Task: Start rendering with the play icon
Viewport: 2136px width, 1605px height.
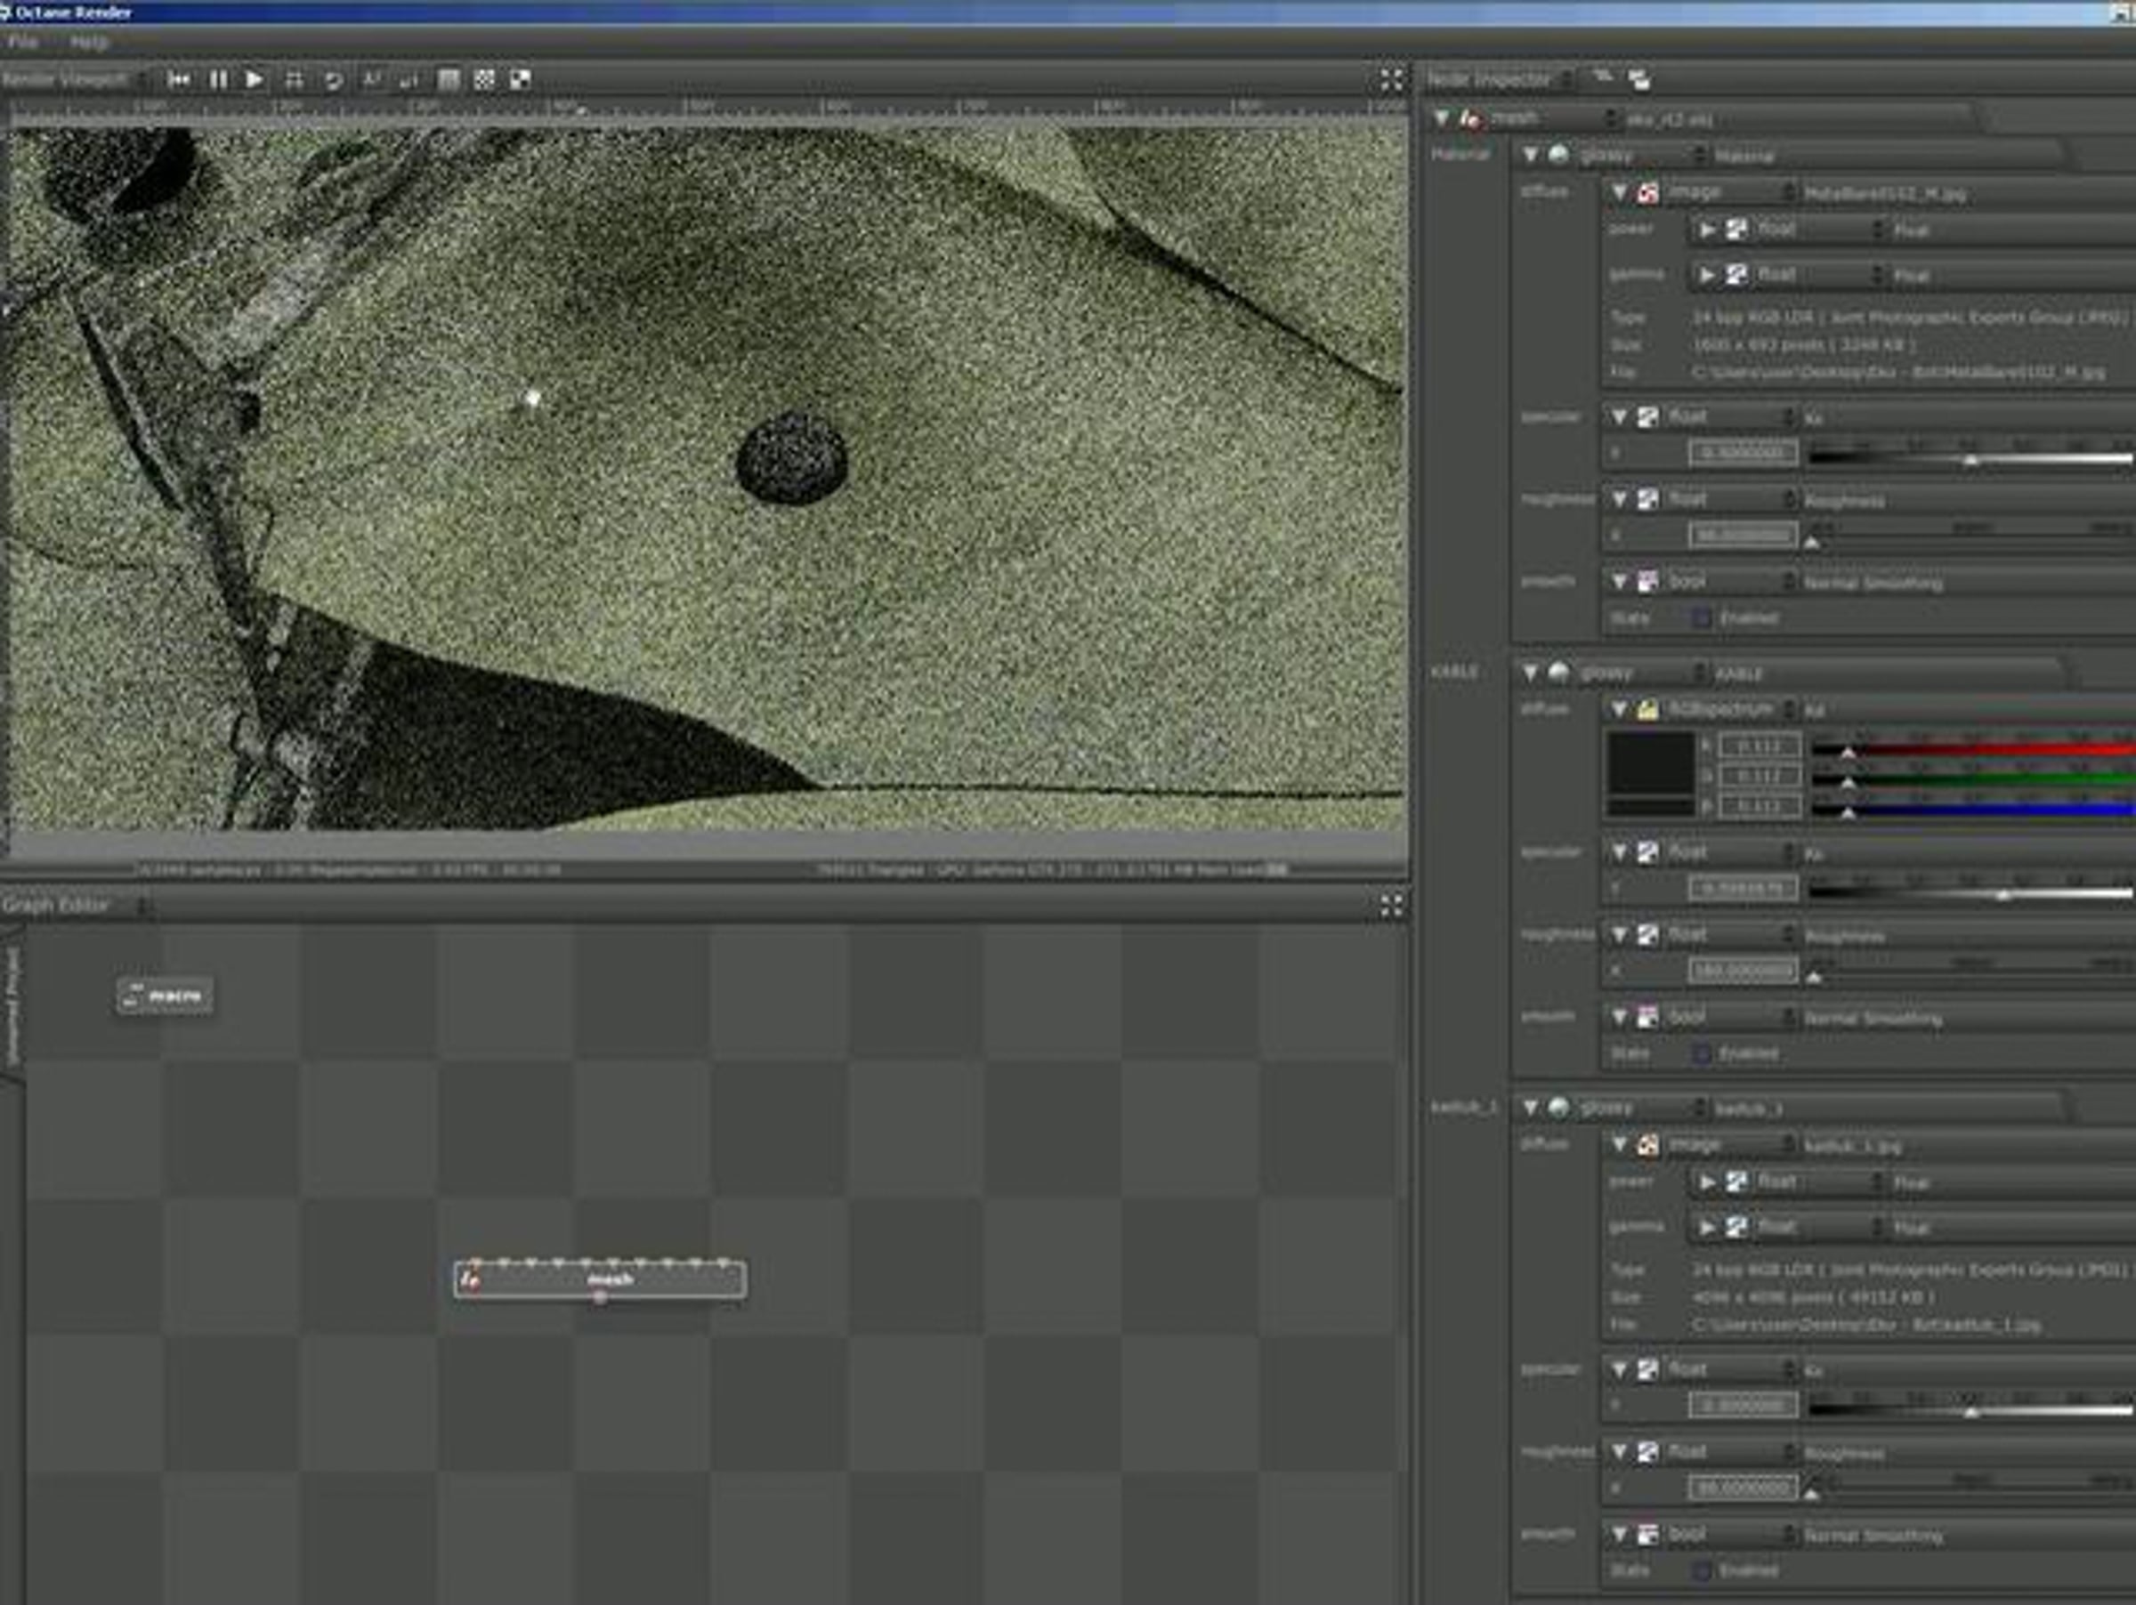Action: 254,80
